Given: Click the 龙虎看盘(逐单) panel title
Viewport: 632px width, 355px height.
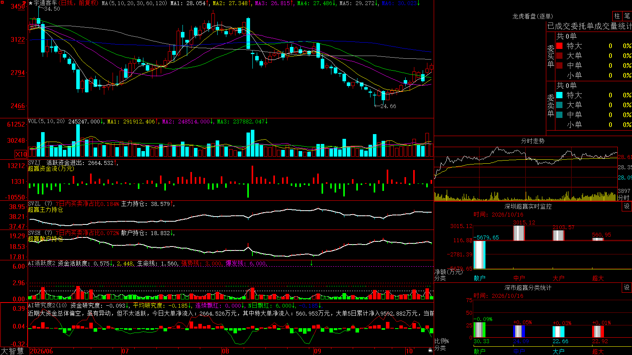Looking at the screenshot, I should (x=533, y=16).
